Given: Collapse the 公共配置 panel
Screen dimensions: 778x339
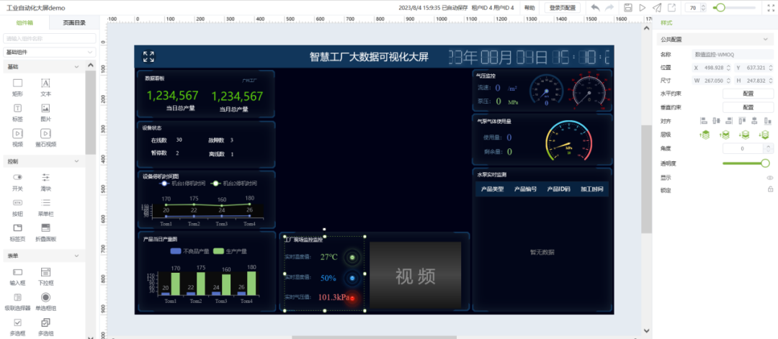Looking at the screenshot, I should (x=765, y=39).
